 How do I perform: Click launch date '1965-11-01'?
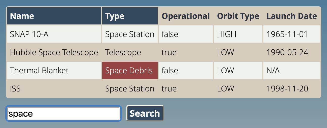click(292, 34)
